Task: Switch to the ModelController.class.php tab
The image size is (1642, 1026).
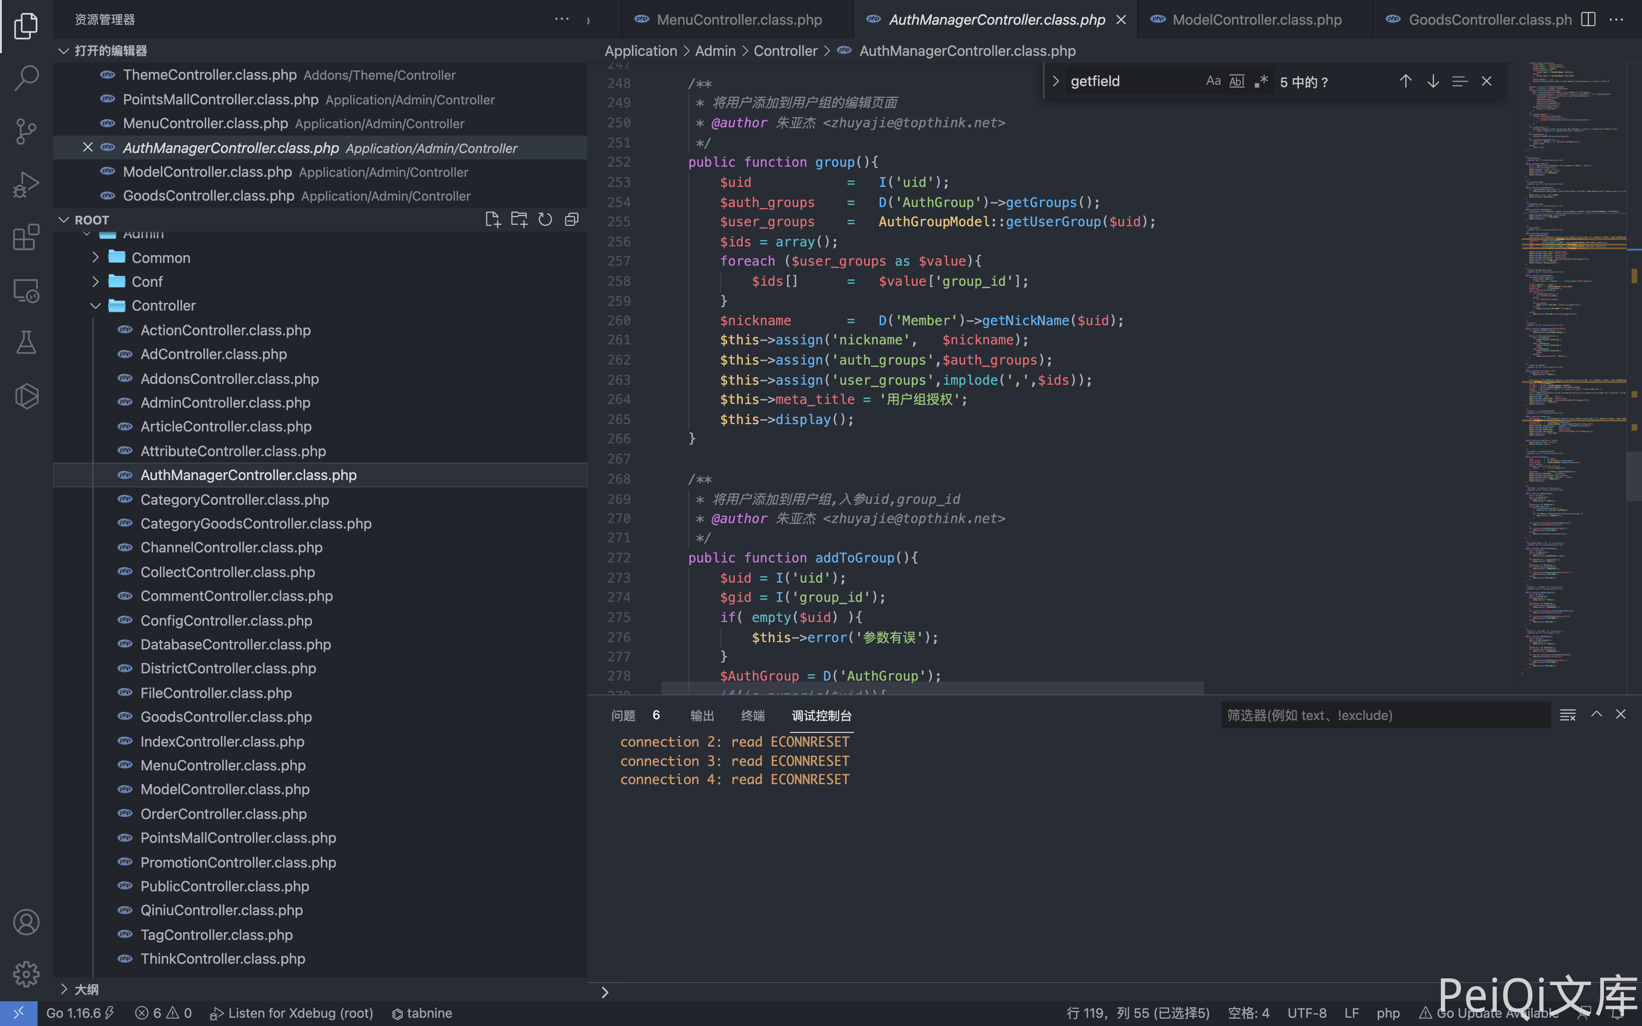Action: pyautogui.click(x=1256, y=20)
